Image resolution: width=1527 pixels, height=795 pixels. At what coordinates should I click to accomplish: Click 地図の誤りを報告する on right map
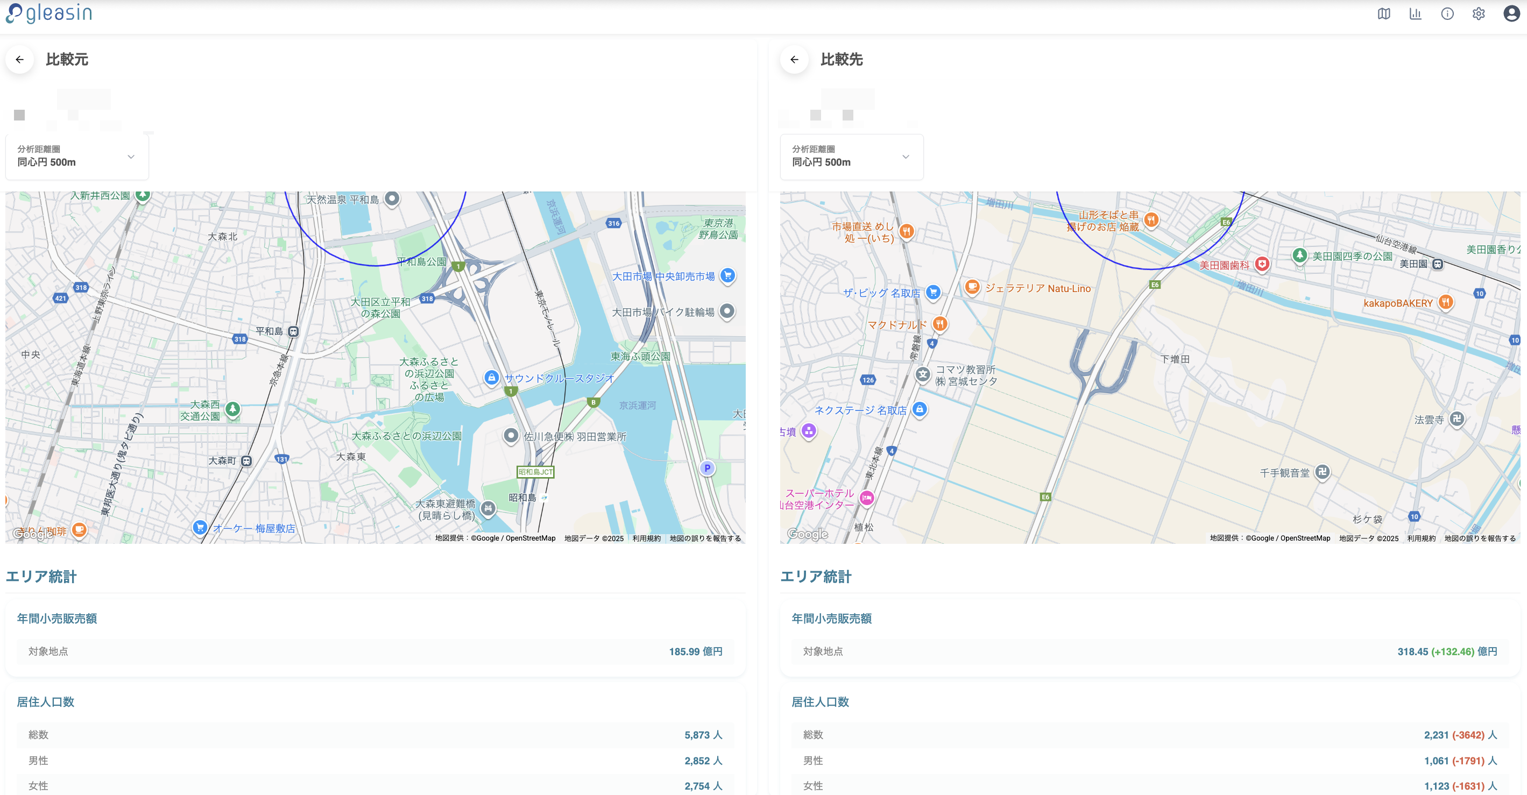1480,538
